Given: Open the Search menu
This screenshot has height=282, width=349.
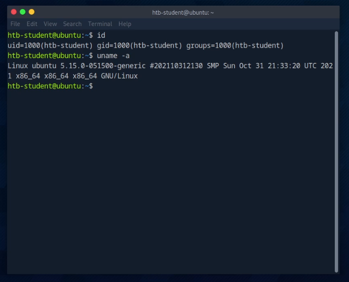Looking at the screenshot, I should tap(72, 24).
